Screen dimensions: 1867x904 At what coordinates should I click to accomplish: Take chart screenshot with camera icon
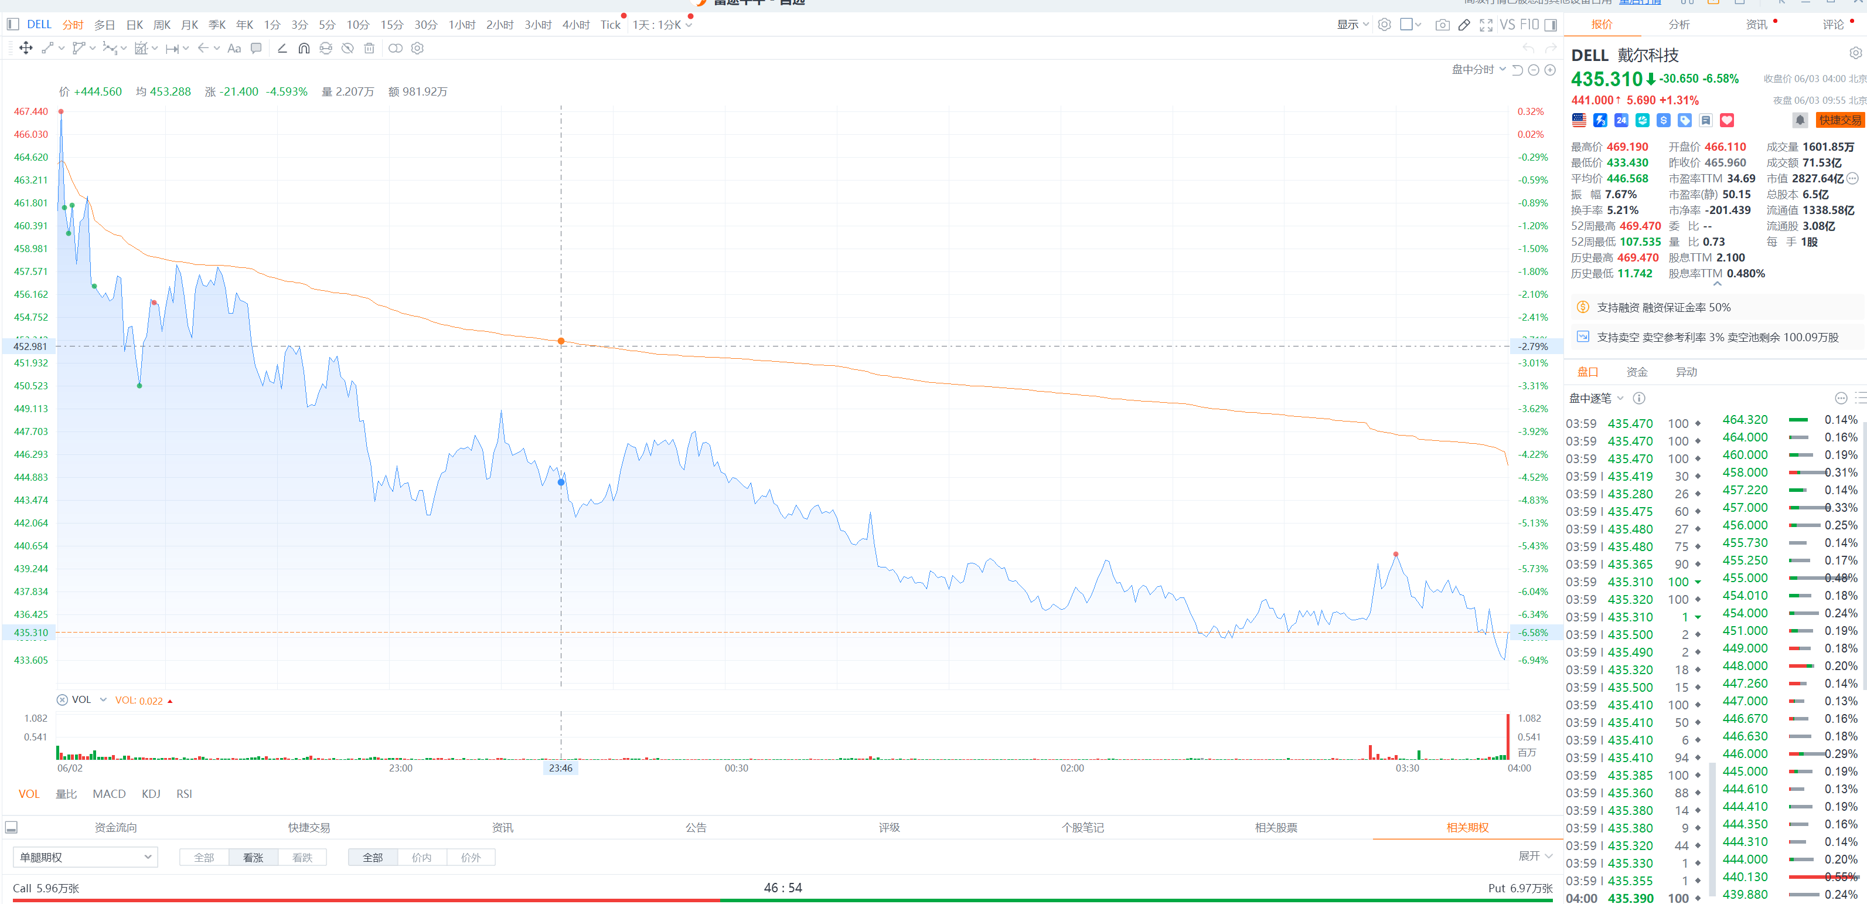coord(1442,25)
